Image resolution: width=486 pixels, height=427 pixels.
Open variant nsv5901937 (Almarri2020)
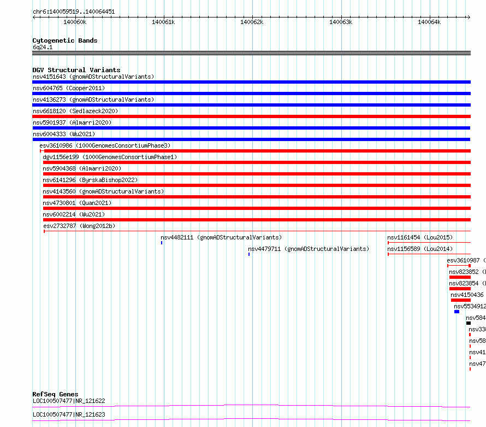click(x=251, y=128)
